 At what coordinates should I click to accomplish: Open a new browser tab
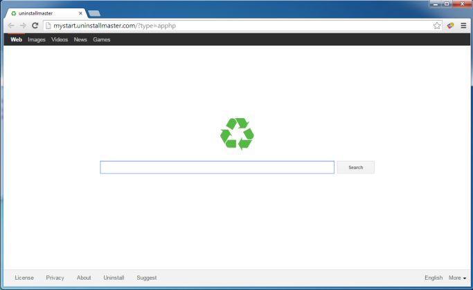94,13
